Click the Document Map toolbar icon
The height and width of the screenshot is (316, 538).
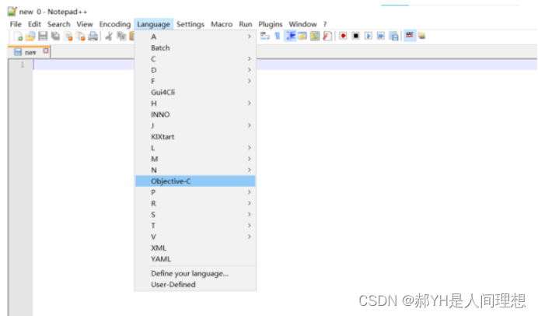315,36
